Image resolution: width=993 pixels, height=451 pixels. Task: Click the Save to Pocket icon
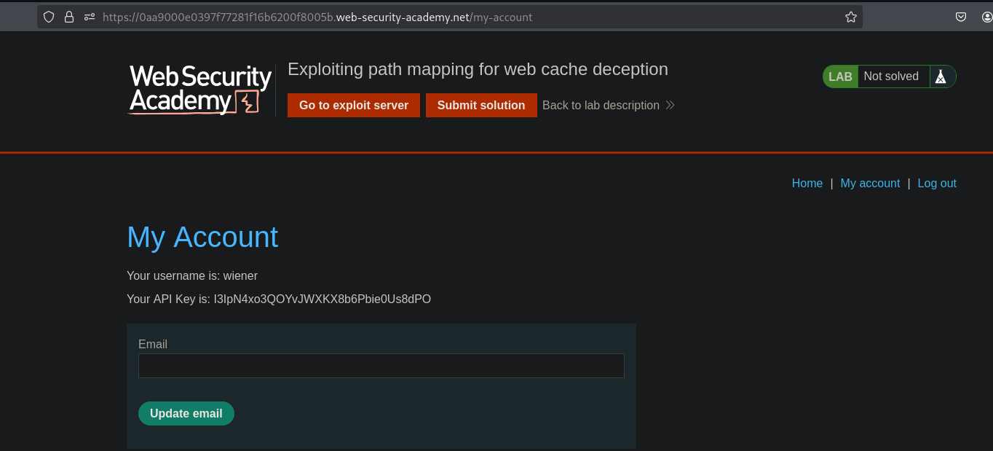point(961,17)
